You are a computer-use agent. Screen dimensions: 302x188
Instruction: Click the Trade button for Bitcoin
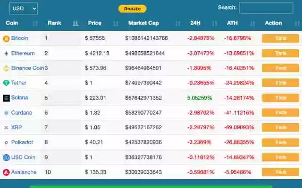[x=280, y=39]
